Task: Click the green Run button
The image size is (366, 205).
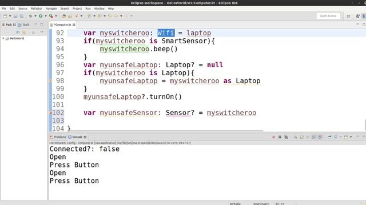Action: (41, 16)
